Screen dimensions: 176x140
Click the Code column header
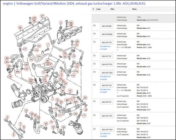(x=98, y=9)
